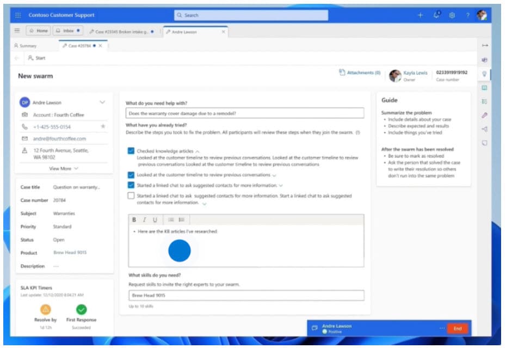Click the help question mark icon
Screen dimensions: 506x348
pos(467,15)
